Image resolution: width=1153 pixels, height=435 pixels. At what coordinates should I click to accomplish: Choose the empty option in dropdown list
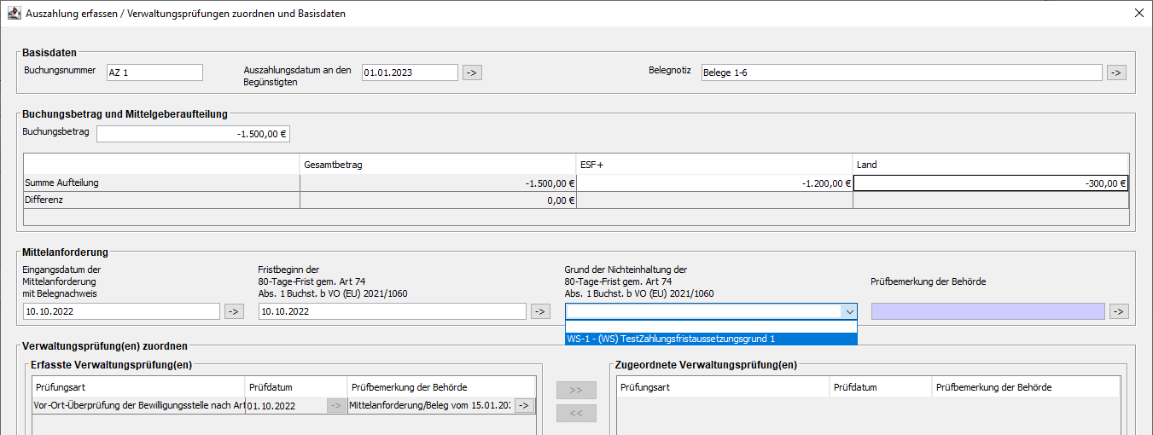(710, 326)
